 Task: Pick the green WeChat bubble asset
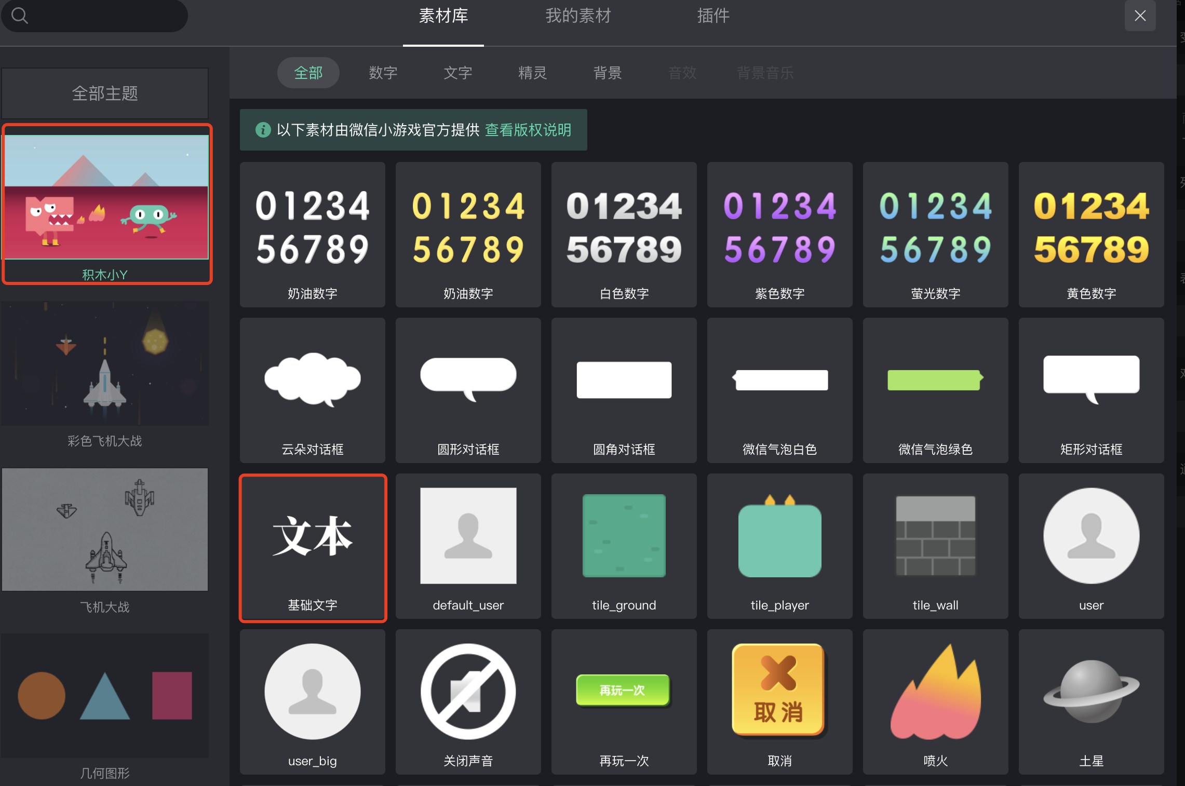pyautogui.click(x=935, y=389)
